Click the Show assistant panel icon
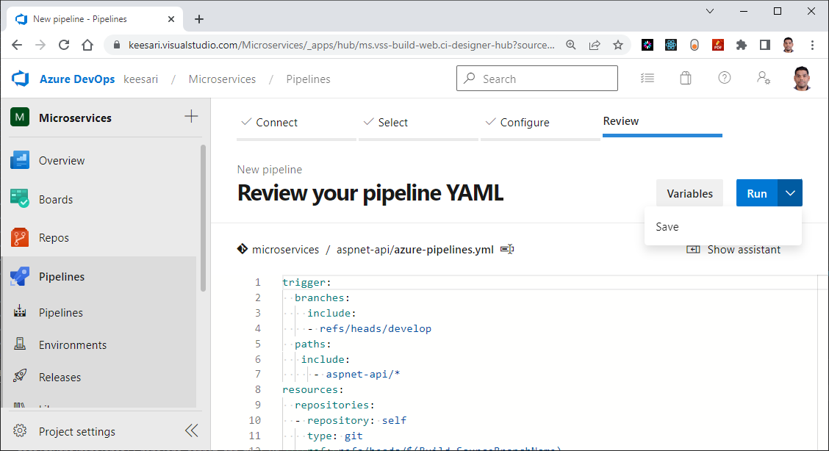Image resolution: width=829 pixels, height=451 pixels. click(x=693, y=249)
